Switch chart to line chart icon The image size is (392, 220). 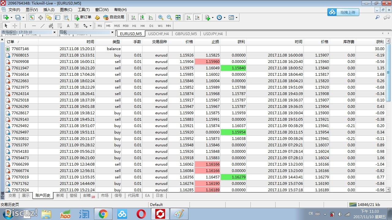[151, 17]
